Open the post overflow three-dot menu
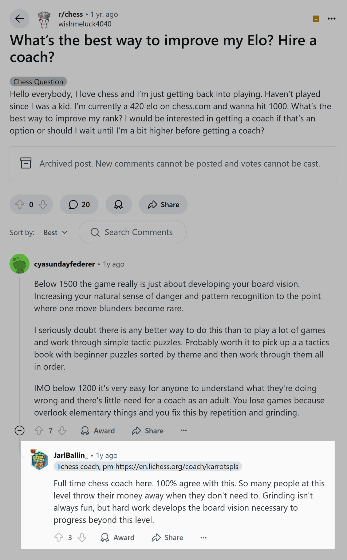Viewport: 347px width, 560px height. click(331, 19)
